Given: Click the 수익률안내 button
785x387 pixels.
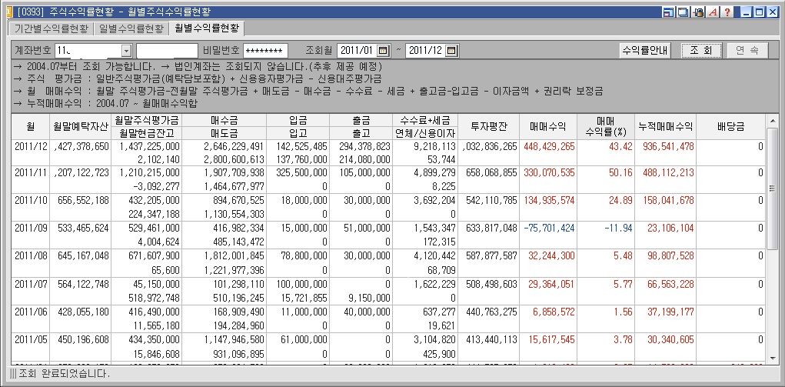Looking at the screenshot, I should click(644, 50).
